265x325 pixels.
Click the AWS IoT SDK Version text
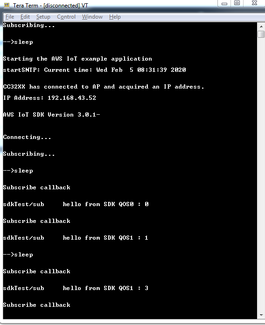point(51,115)
